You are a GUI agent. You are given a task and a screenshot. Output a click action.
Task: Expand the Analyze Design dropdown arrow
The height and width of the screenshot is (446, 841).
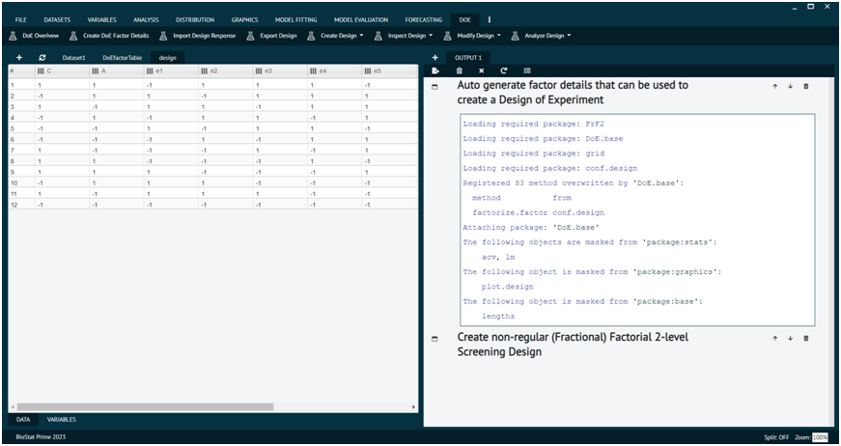(x=569, y=36)
